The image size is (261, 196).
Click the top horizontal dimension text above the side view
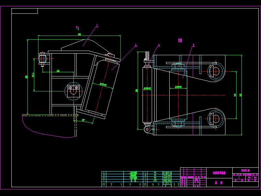coord(79,34)
